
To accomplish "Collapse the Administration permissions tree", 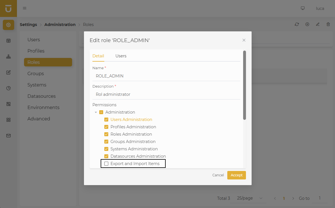I will coord(96,112).
